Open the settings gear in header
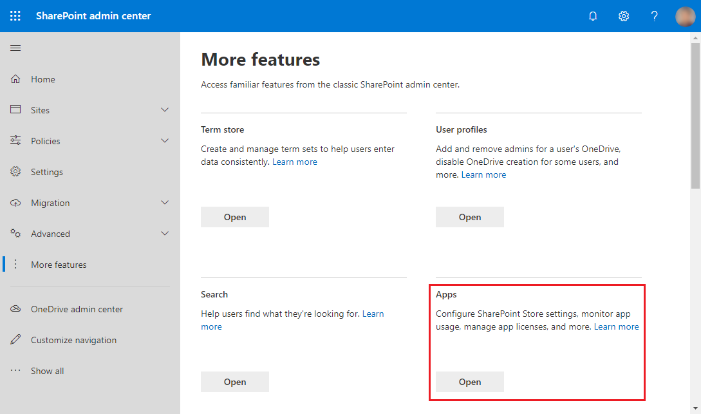Screen dimensions: 701x414 point(624,16)
